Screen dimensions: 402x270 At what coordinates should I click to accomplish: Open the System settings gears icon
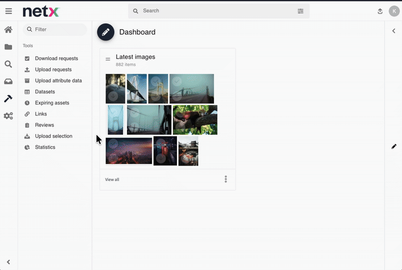(8, 116)
